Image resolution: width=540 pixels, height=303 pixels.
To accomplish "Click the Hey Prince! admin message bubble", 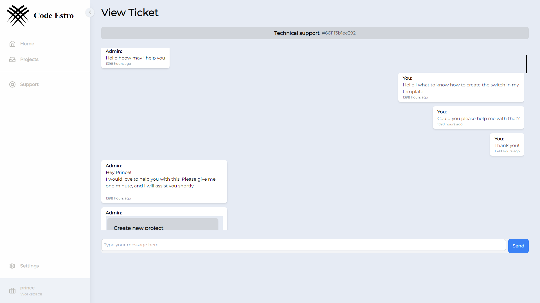I will point(164,181).
